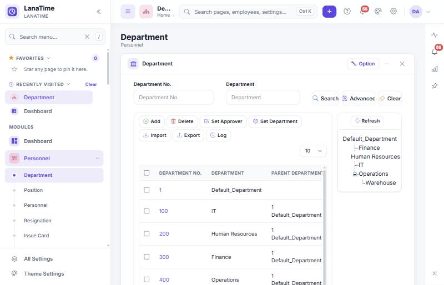The image size is (444, 285).
Task: Open the Advanced search button
Action: click(359, 98)
